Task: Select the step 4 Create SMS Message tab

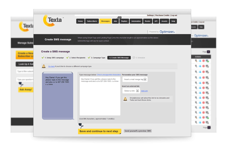Action: 119,58
